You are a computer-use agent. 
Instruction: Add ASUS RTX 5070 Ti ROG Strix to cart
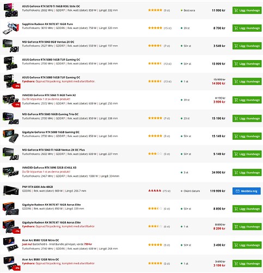click(x=247, y=10)
